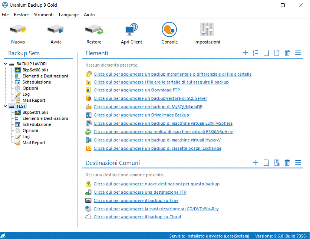Click link to add Cloud backup
Screen dimensions: 310x239
point(137,217)
